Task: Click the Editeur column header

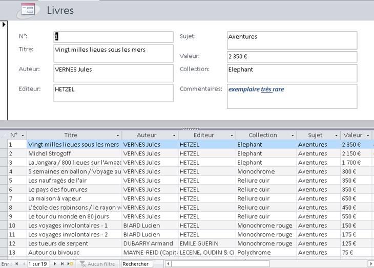Action: pyautogui.click(x=204, y=135)
